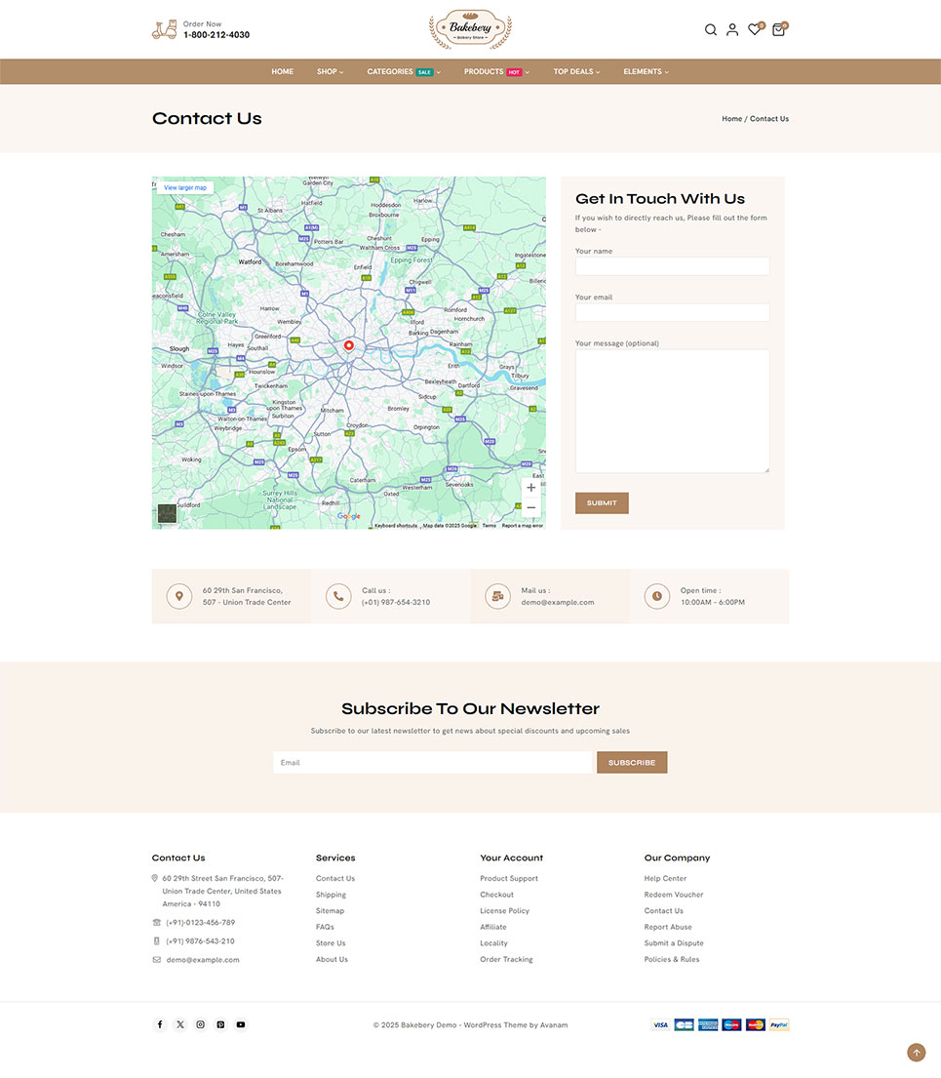The image size is (941, 1078).
Task: Expand the Categories dropdown menu
Action: pos(404,72)
